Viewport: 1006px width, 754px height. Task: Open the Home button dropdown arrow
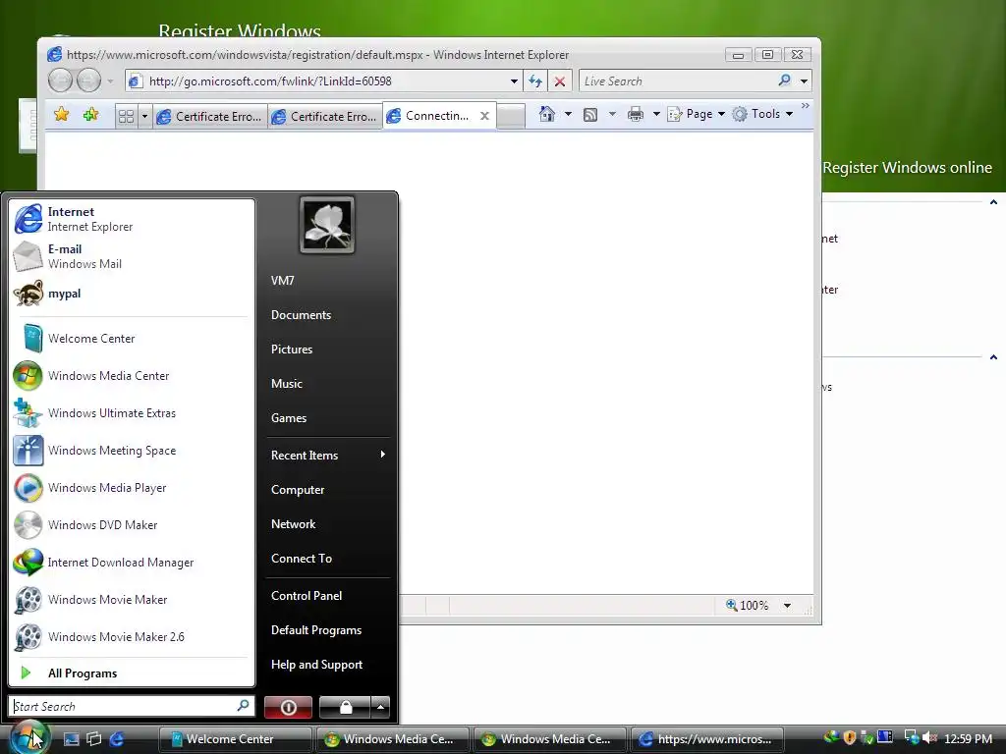pyautogui.click(x=568, y=114)
